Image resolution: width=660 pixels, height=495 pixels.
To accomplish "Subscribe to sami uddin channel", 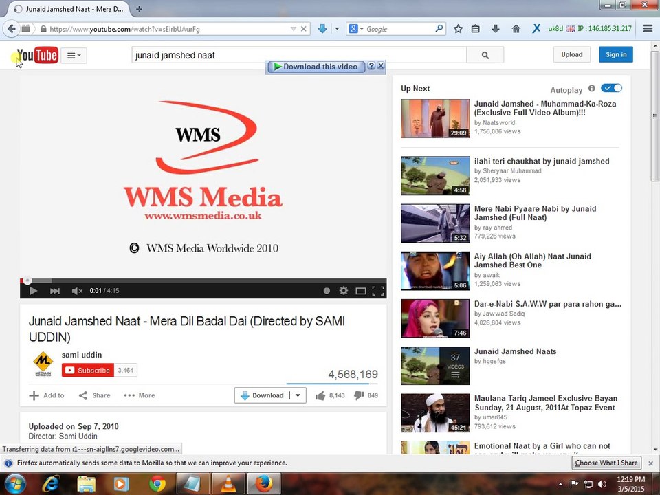I will [87, 371].
